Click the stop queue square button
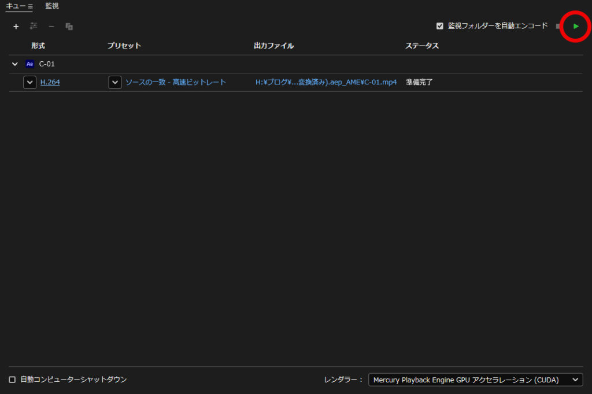 tap(558, 27)
